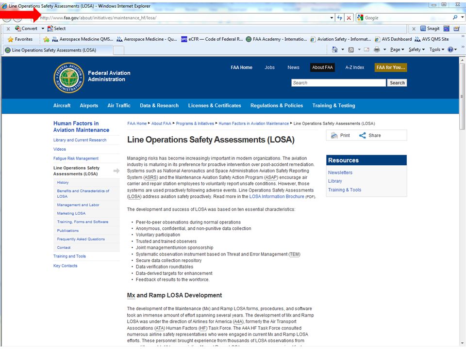Click the scrollbar up arrow
466x349 pixels.
[462, 60]
